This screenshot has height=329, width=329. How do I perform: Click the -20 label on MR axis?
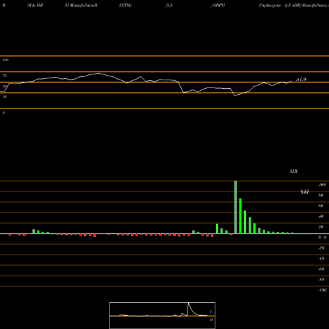321,248
